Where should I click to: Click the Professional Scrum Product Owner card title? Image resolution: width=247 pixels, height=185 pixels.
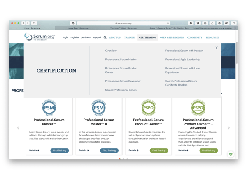[x=148, y=122]
